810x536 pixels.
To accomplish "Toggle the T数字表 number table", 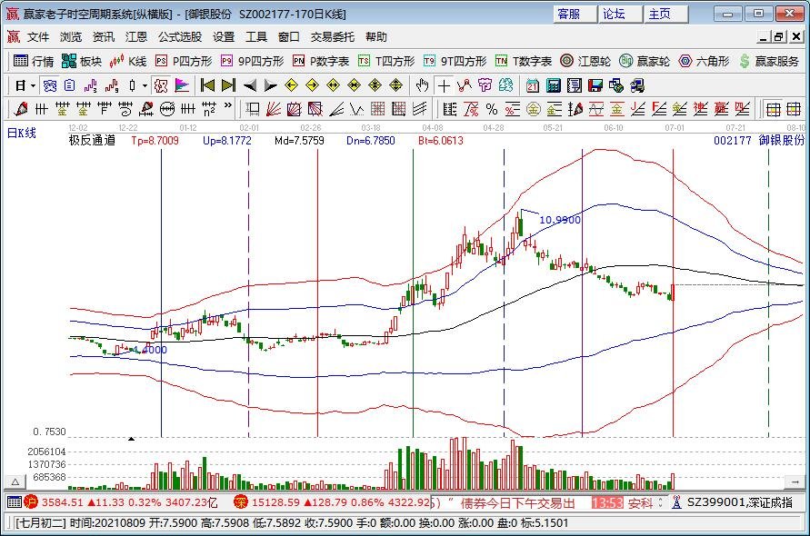I will pos(523,61).
